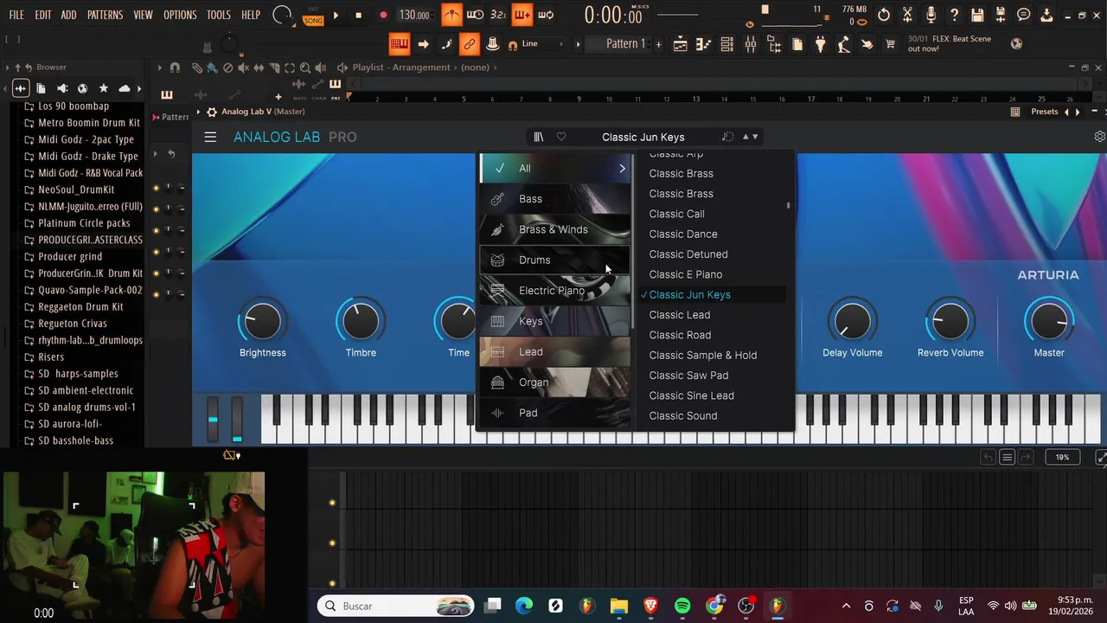Select the Delete tool in Playlist toolbar
1107x623 pixels.
point(227,67)
